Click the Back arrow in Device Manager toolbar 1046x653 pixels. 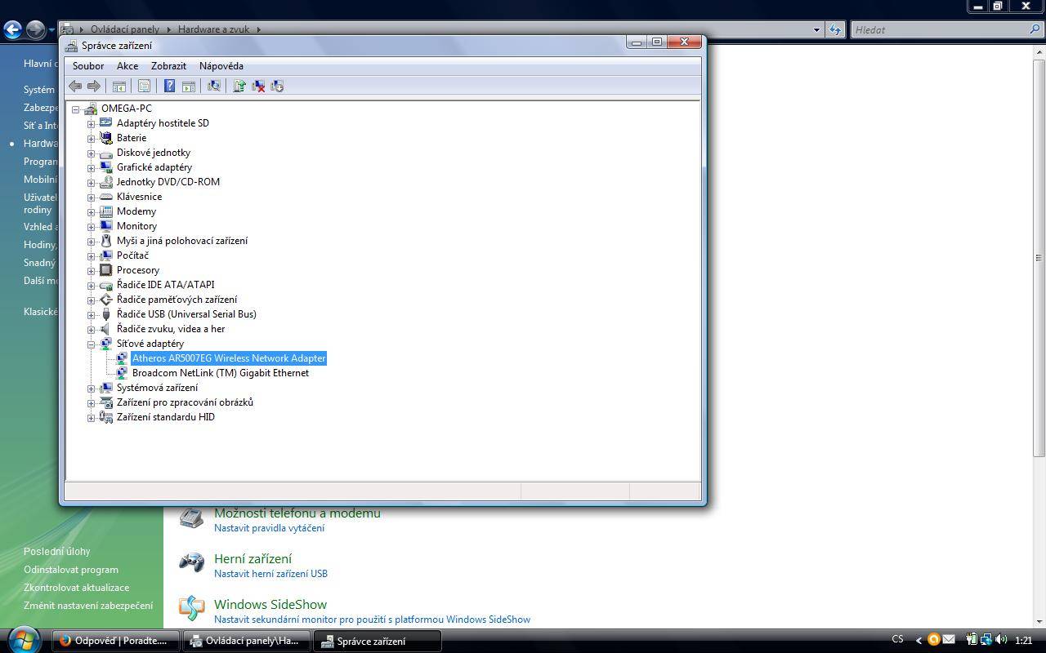[x=75, y=86]
